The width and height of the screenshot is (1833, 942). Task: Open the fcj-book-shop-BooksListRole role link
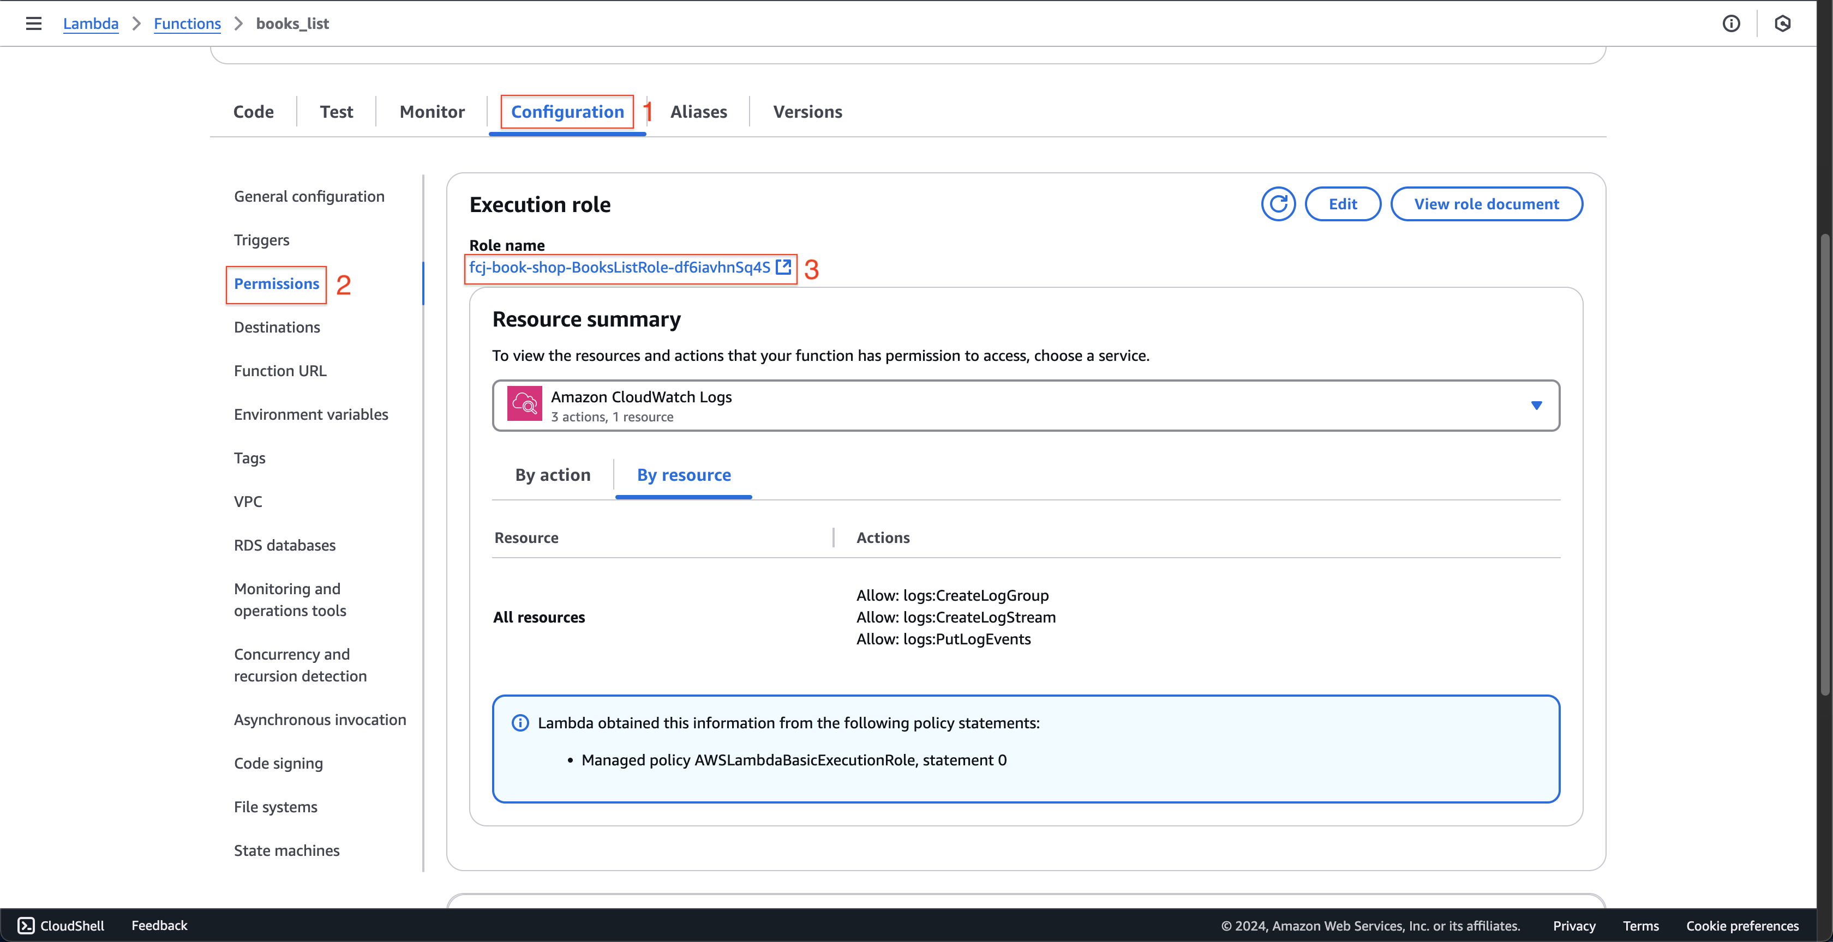[x=620, y=267]
